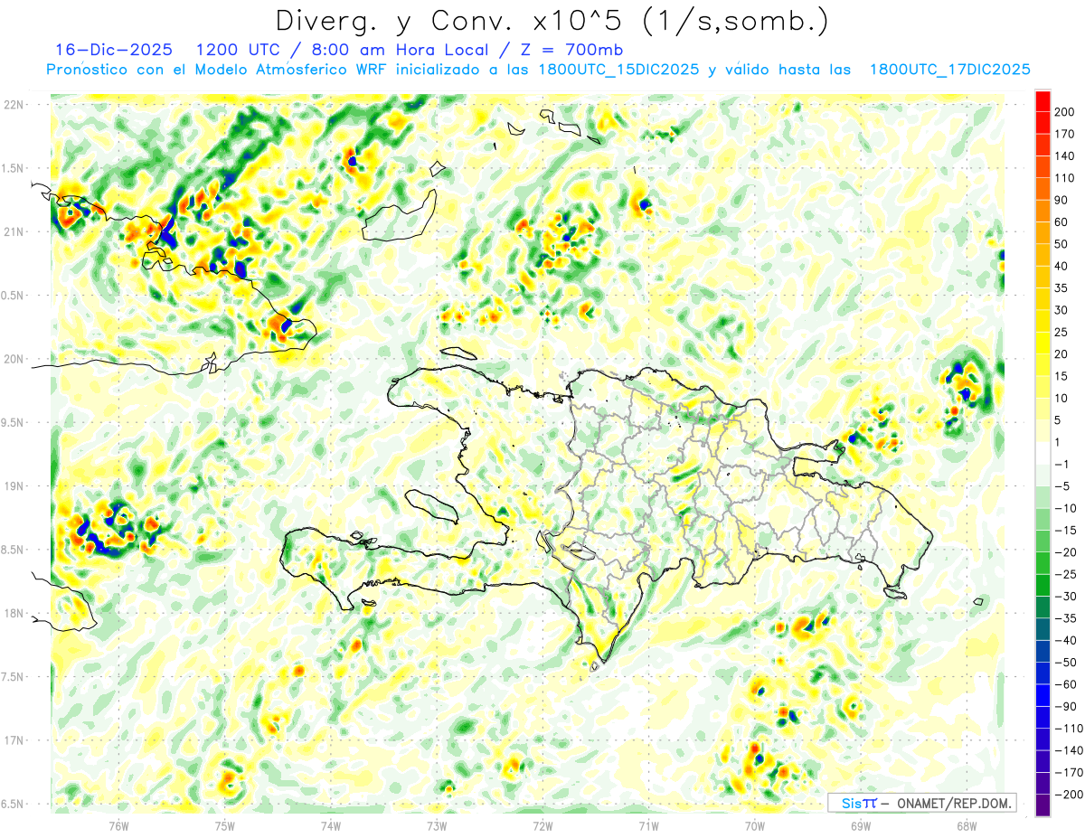This screenshot has height=838, width=1085.
Task: Click the "0.5N" latitude label
Action: [x=14, y=296]
